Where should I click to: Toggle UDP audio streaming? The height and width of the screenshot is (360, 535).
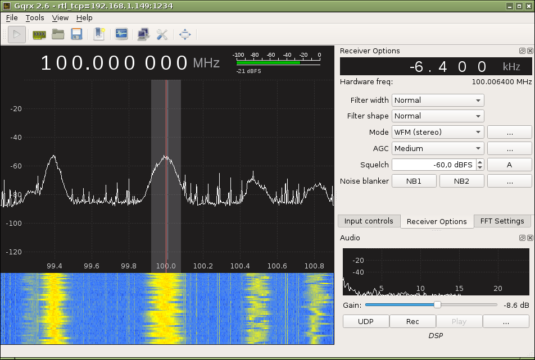coord(365,321)
